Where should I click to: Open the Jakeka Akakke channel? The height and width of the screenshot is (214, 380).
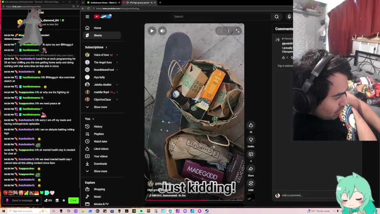click(102, 85)
